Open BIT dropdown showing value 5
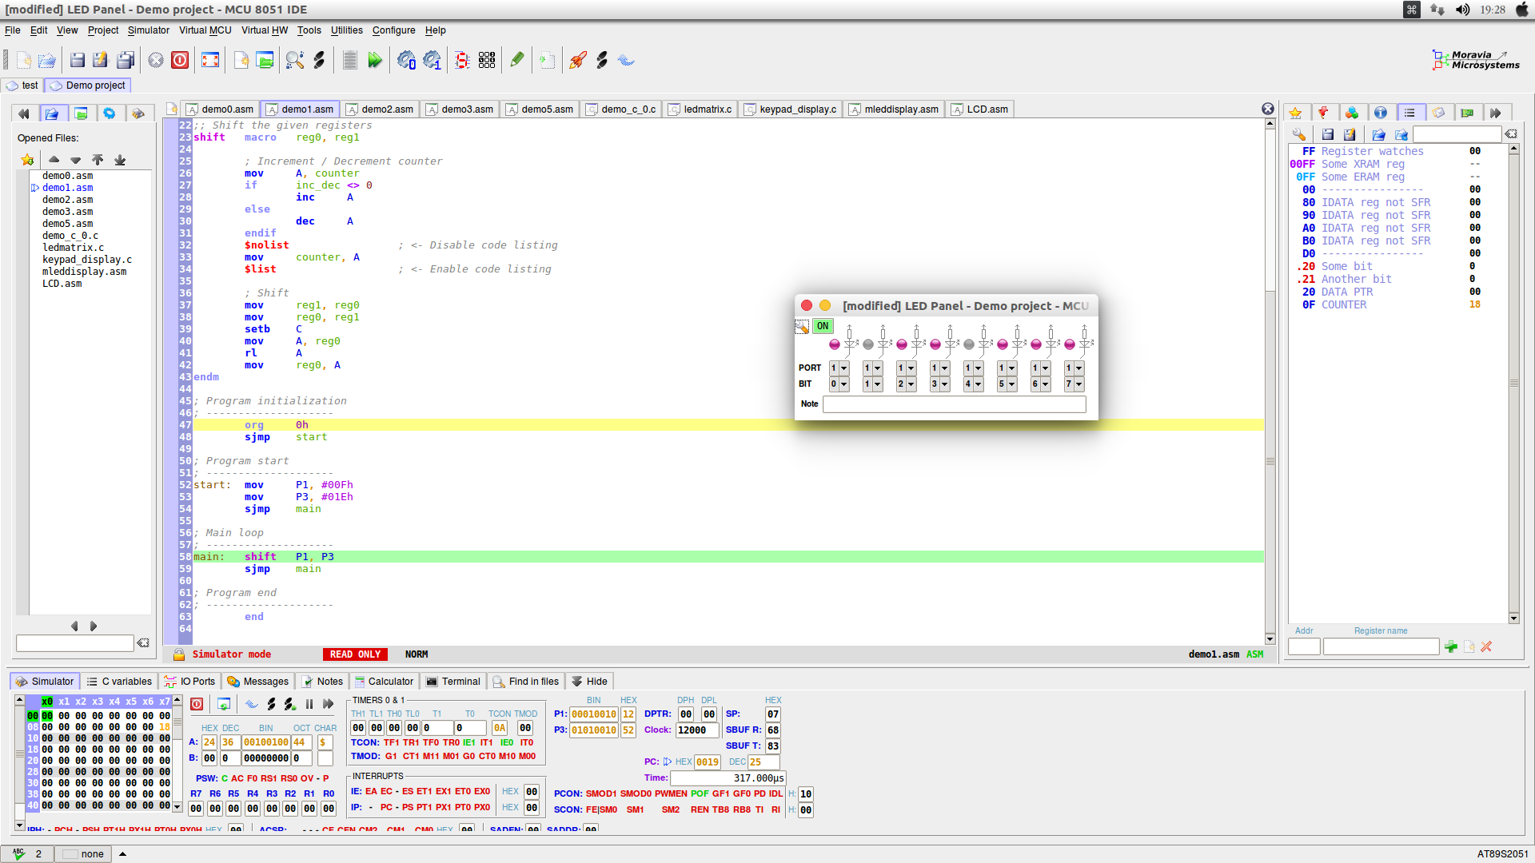The width and height of the screenshot is (1535, 863). pyautogui.click(x=1007, y=384)
